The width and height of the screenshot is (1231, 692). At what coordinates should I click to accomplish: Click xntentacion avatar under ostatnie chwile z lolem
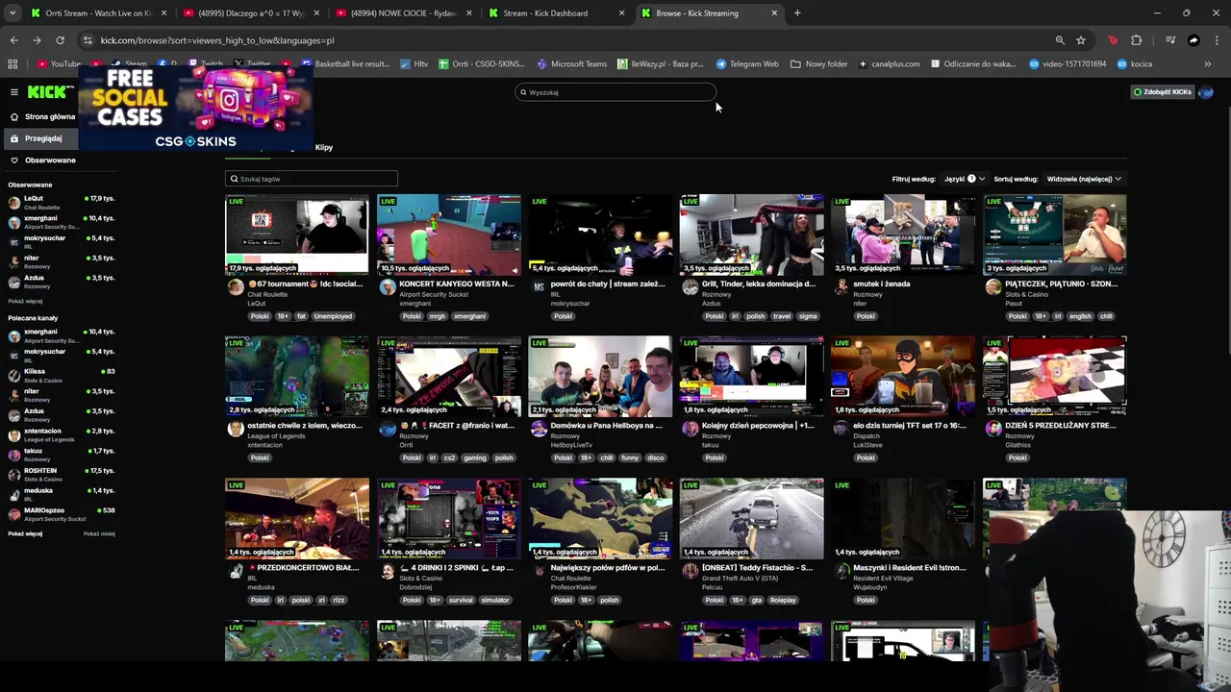coord(236,429)
